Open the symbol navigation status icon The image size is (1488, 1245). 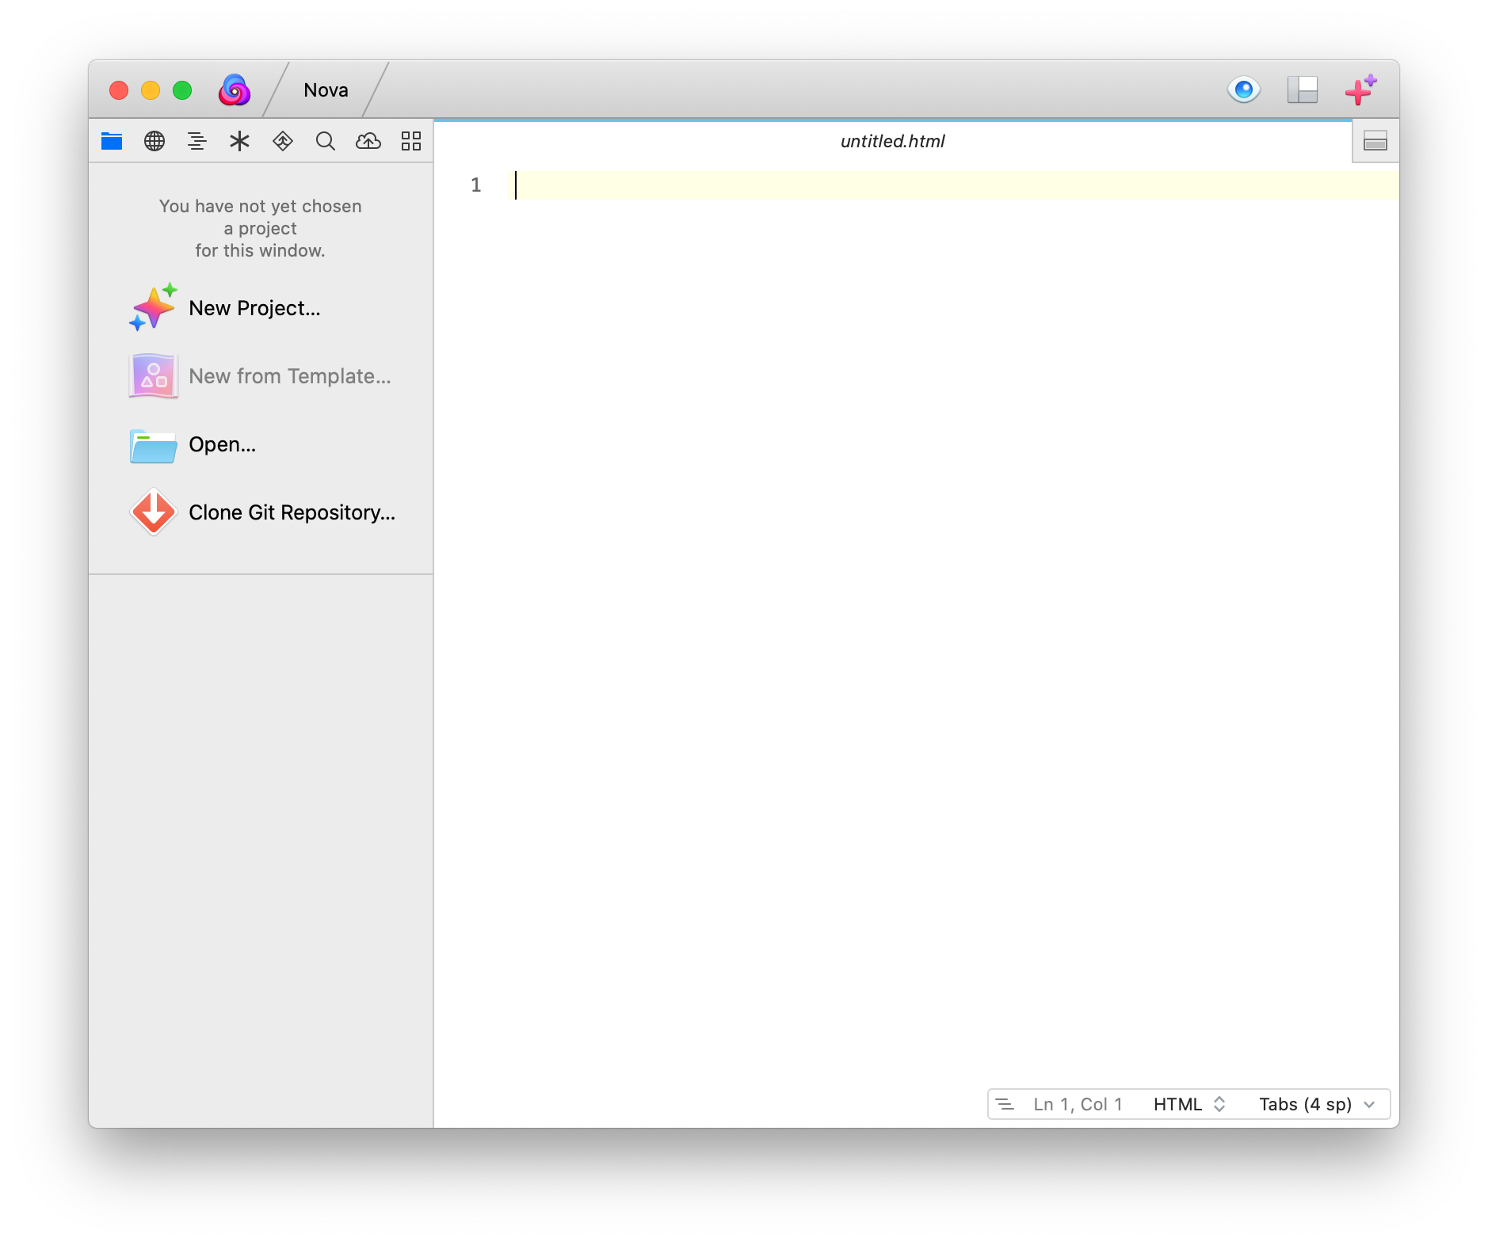pos(1005,1104)
